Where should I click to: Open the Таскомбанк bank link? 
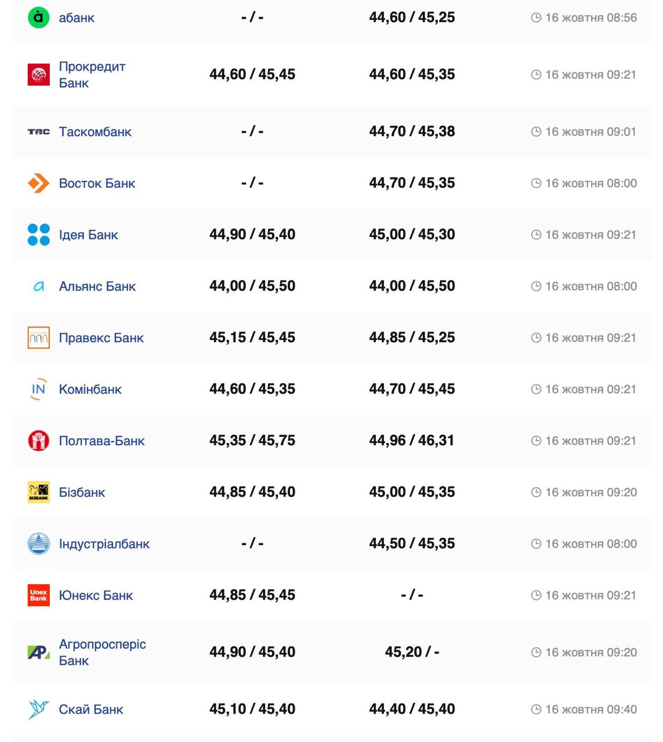point(95,132)
